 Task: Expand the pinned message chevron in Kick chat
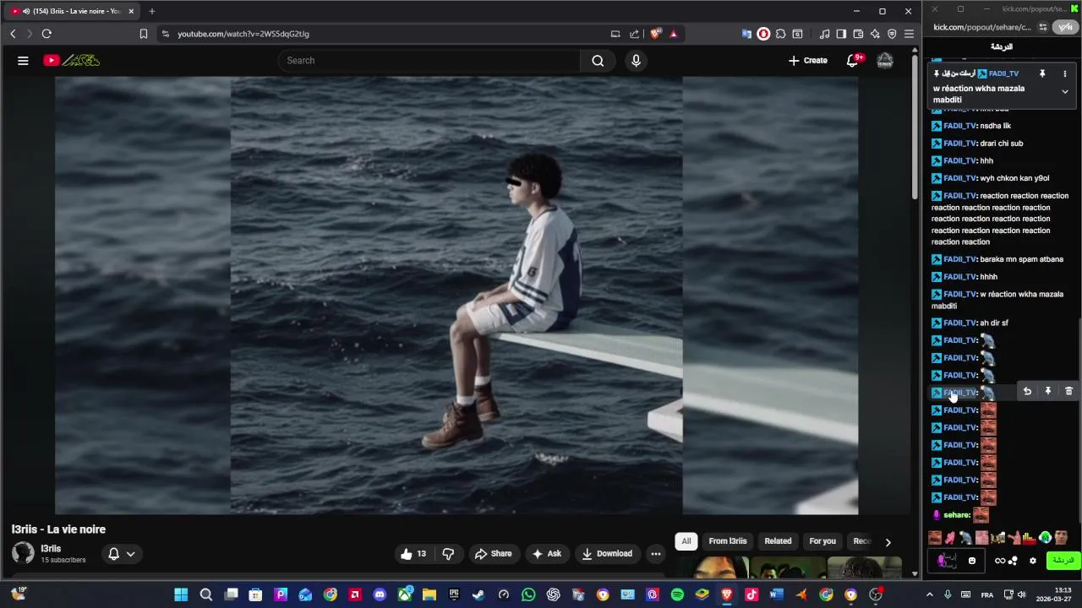point(1065,91)
